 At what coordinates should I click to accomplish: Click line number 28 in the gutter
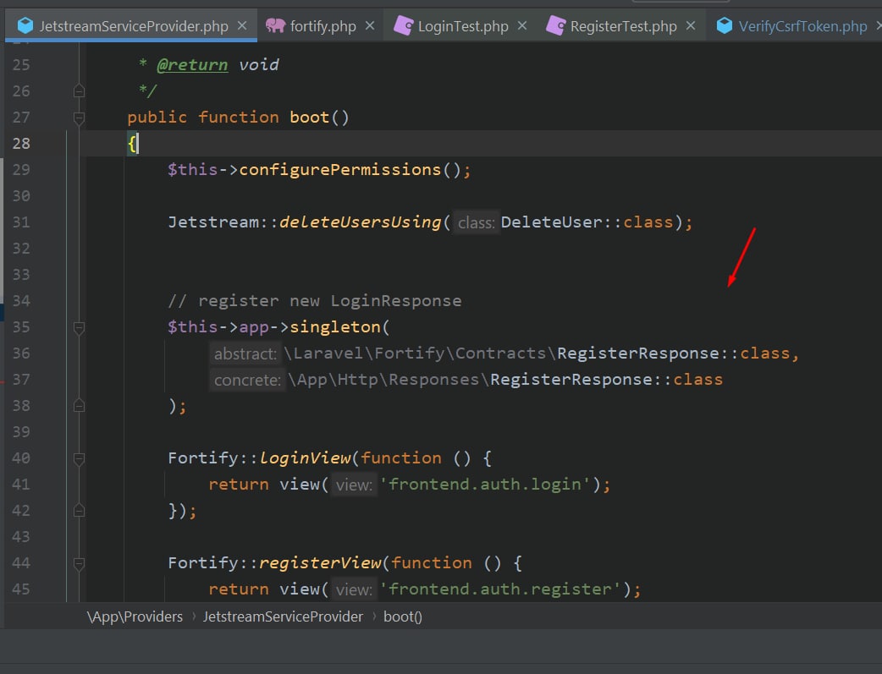tap(21, 144)
